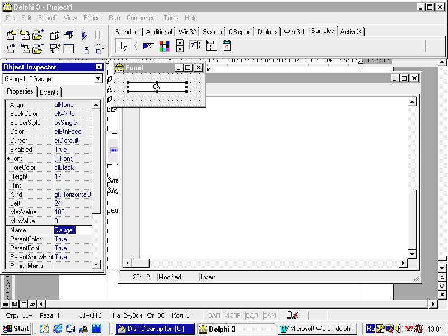Click the Ru language indicator in tray
This screenshot has height=336, width=448.
click(371, 329)
